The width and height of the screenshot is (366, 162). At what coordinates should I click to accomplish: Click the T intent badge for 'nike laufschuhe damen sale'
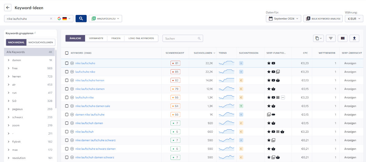pyautogui.click(x=241, y=106)
